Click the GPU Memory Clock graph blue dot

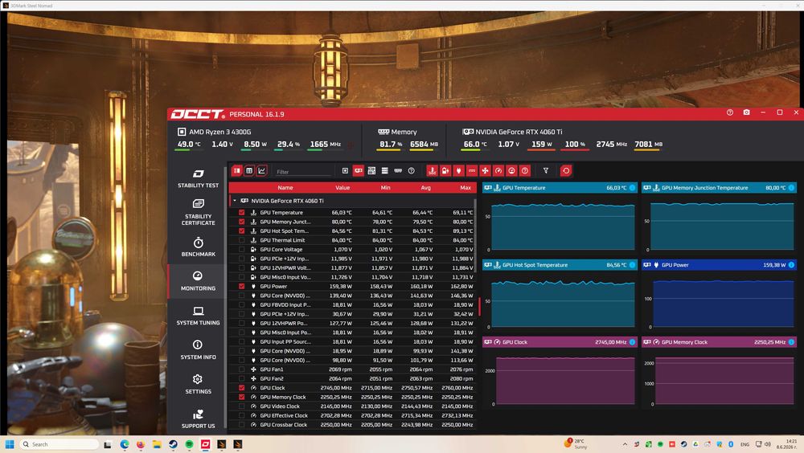[x=791, y=342]
